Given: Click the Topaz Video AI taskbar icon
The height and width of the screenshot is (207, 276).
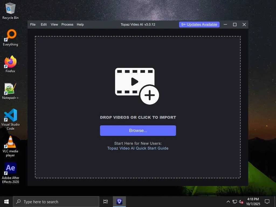Looking at the screenshot, I should click(x=119, y=202).
